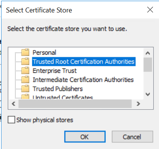
Task: Click the horizontal scrollbar right arrow
Action: [138, 104]
